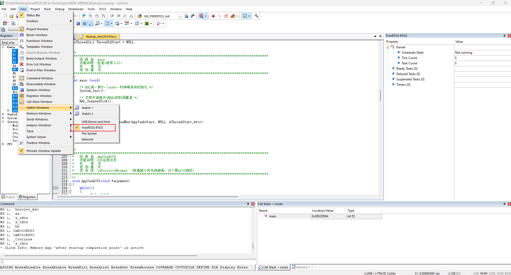Open the Peripherals menu

click(76, 9)
